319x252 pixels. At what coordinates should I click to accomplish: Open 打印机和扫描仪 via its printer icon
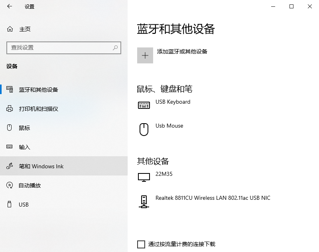[10, 108]
